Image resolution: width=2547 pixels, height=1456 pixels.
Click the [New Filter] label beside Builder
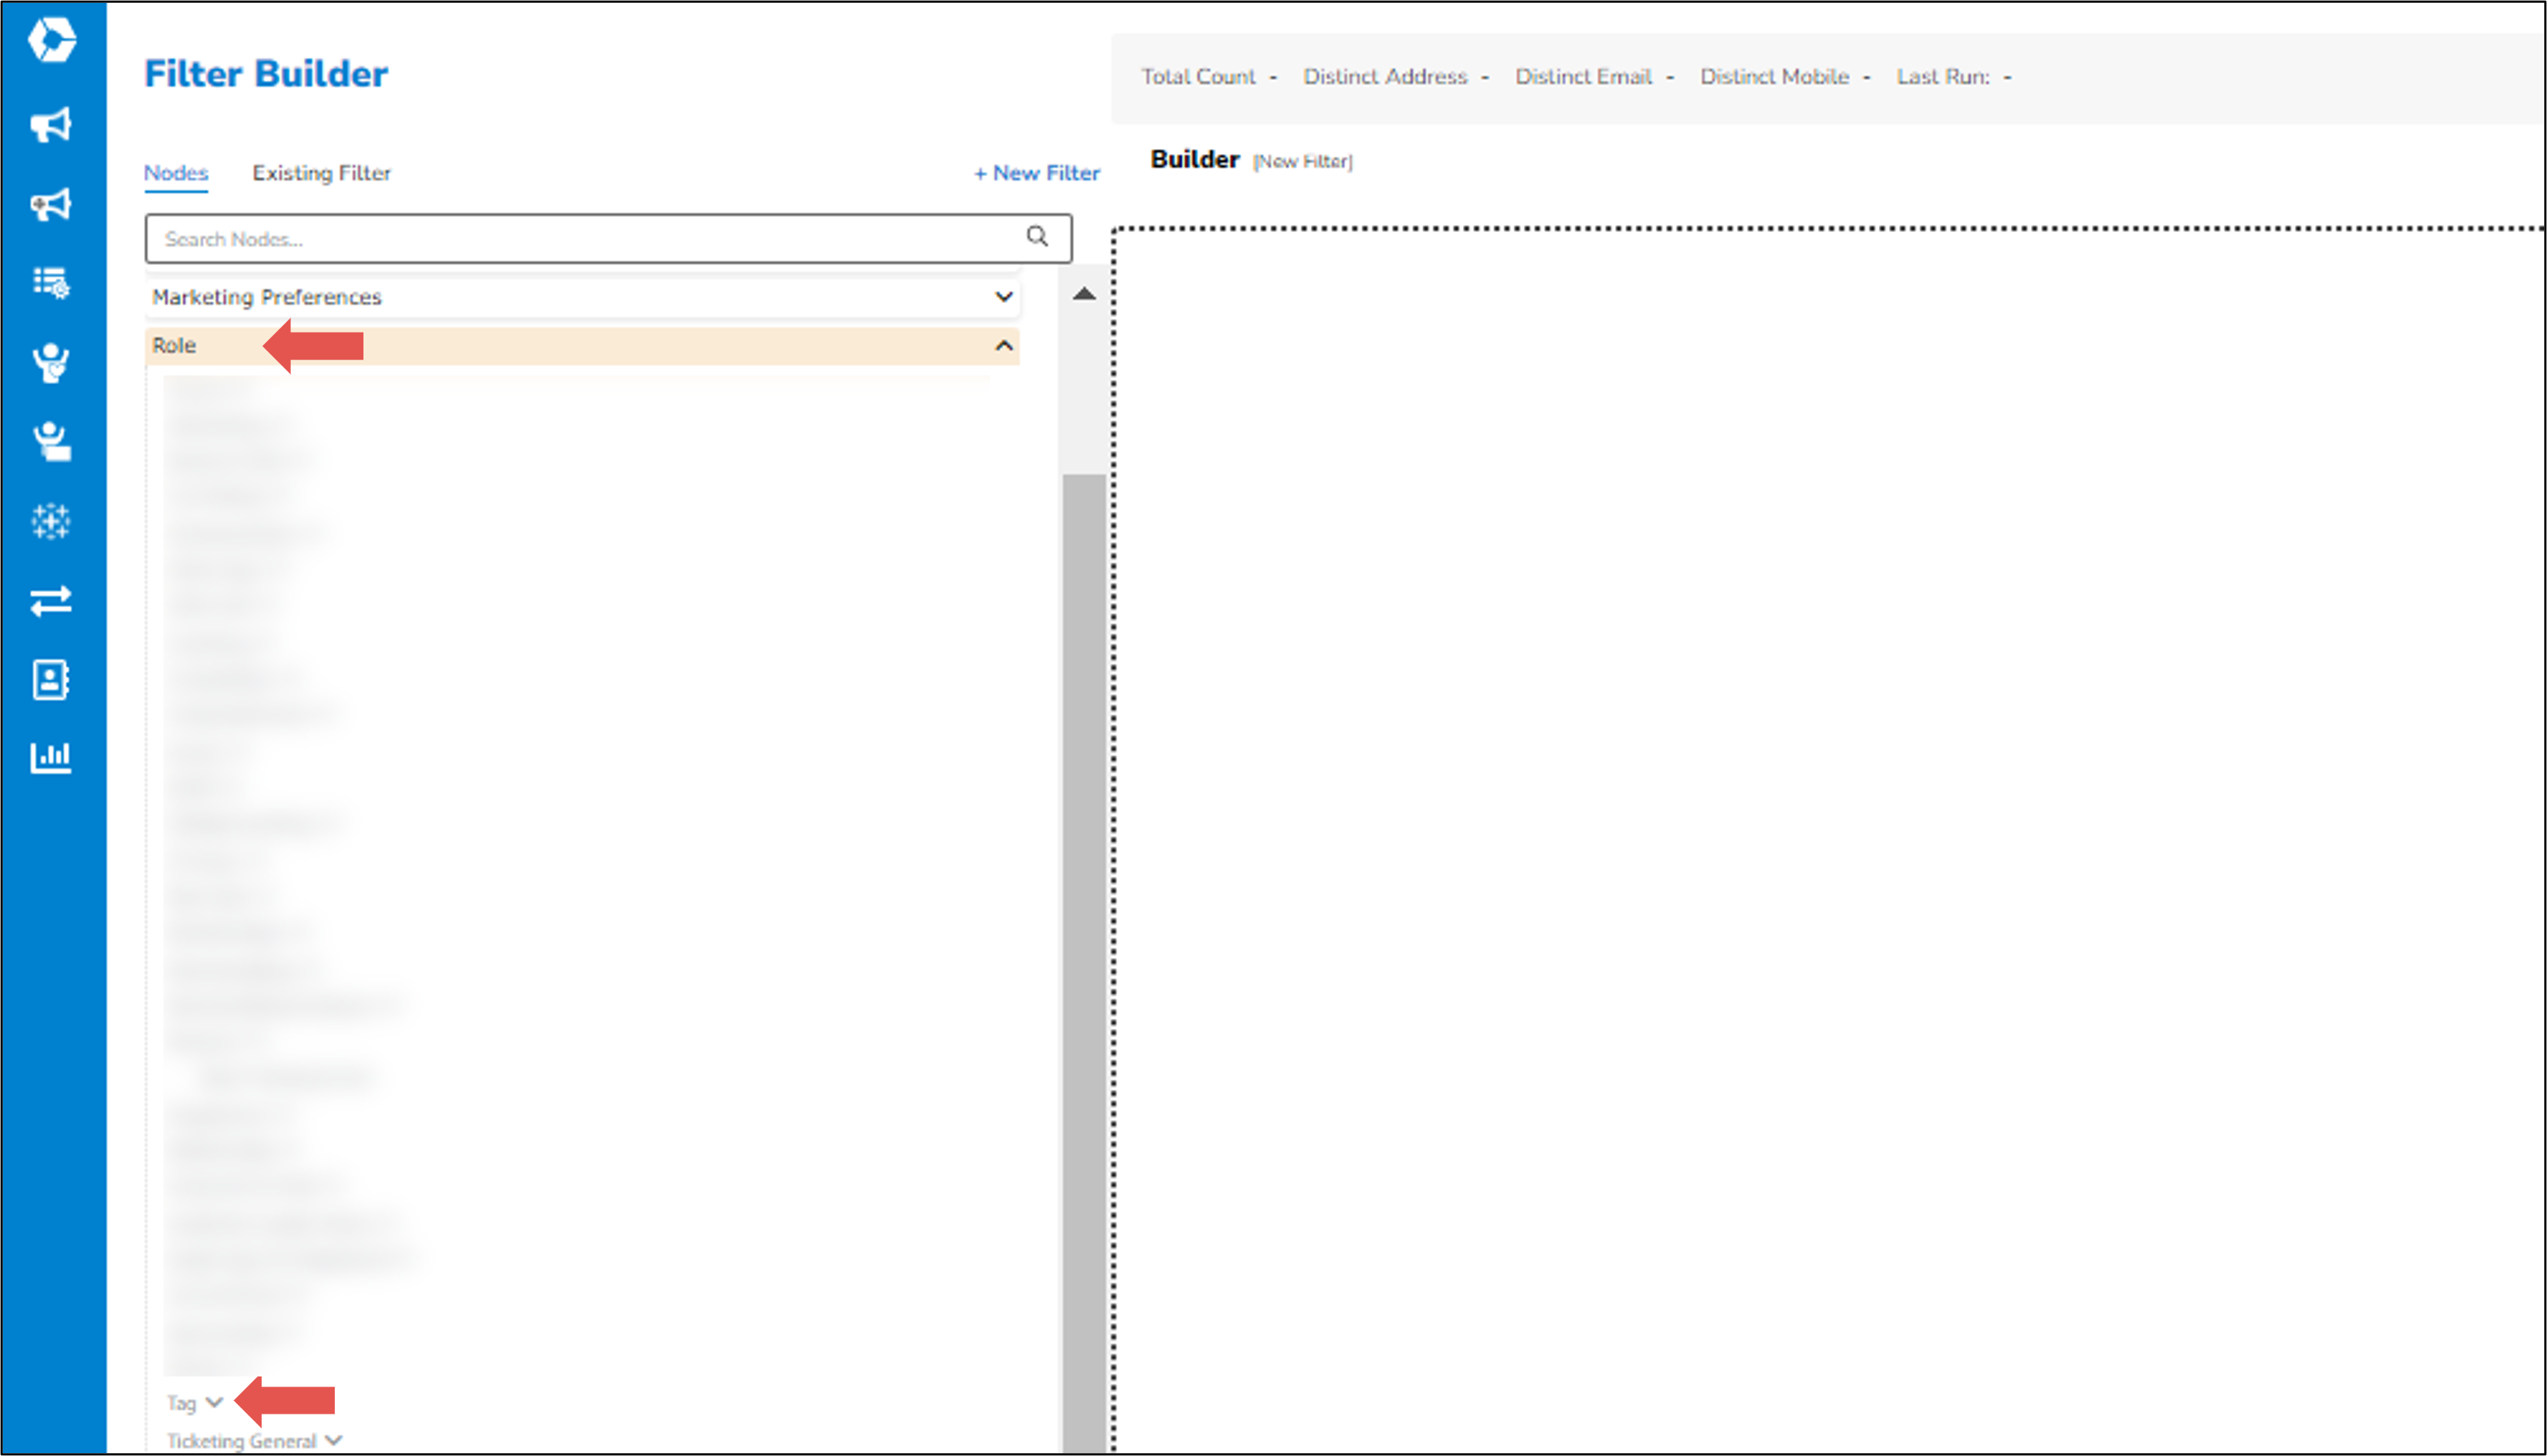pos(1303,161)
